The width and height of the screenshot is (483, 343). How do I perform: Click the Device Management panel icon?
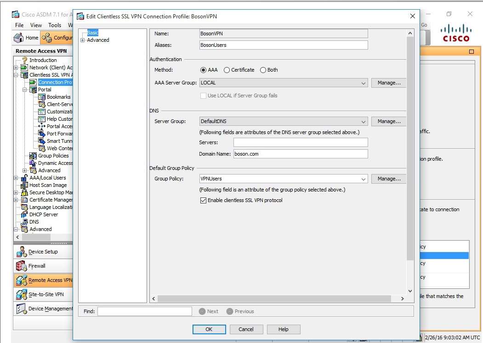tap(21, 309)
